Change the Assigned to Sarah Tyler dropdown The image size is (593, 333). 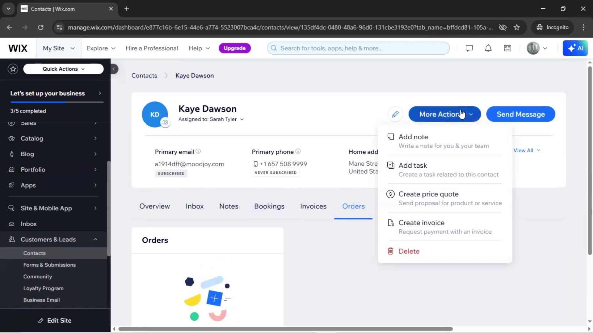pyautogui.click(x=211, y=119)
